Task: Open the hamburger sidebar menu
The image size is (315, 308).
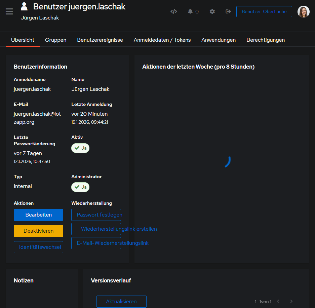Action: 9,11
